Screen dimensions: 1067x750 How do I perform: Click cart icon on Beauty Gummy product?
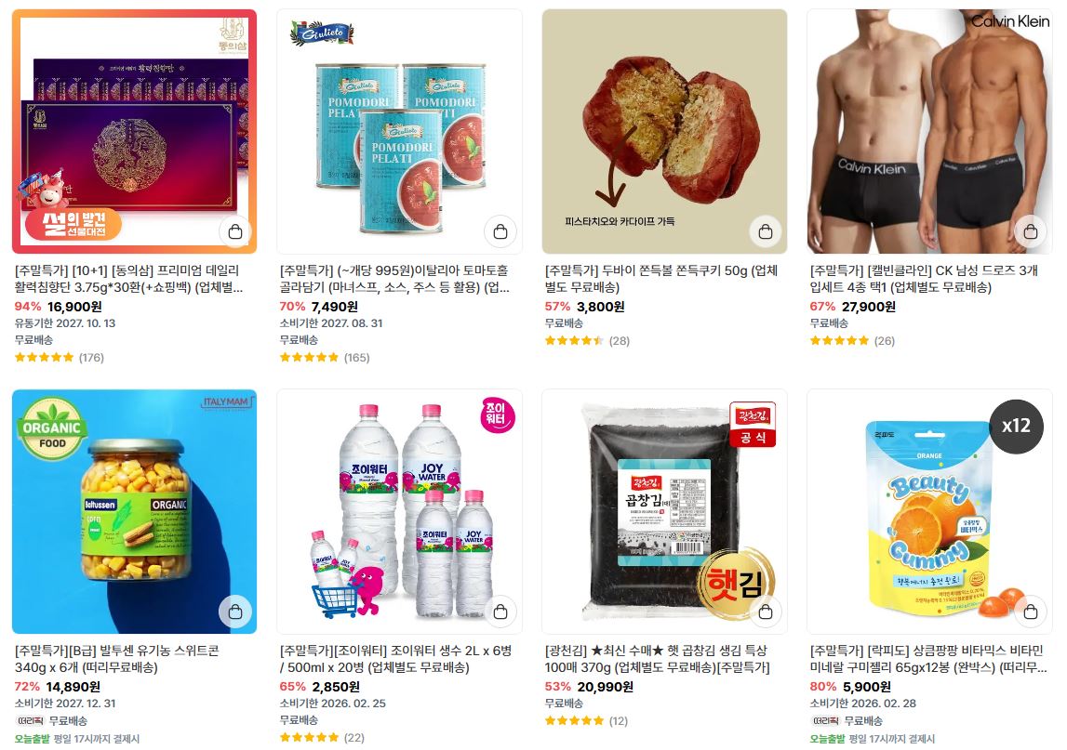coord(1030,612)
